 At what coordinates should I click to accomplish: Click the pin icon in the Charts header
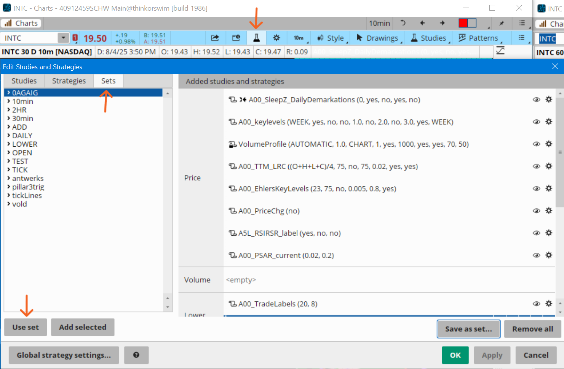[x=502, y=23]
